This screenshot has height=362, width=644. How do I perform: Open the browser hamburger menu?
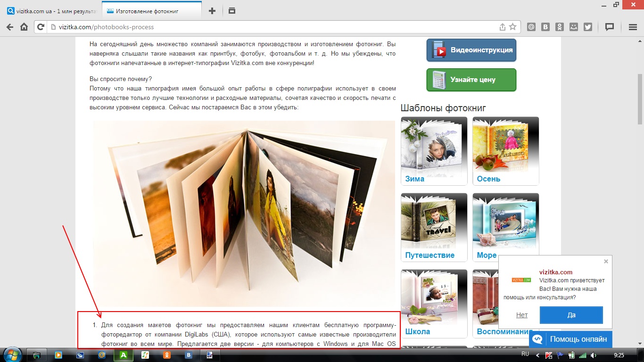pos(633,27)
